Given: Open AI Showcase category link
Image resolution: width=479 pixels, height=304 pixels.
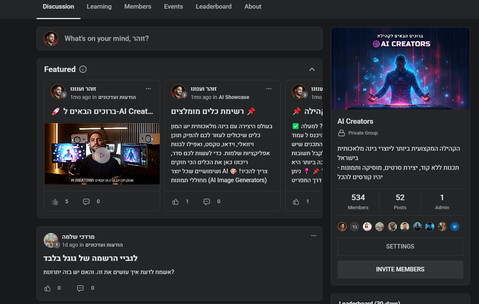Looking at the screenshot, I should (x=234, y=97).
